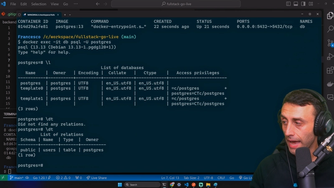The image size is (334, 188).
Task: Open the Extensions view
Action: 330,70
